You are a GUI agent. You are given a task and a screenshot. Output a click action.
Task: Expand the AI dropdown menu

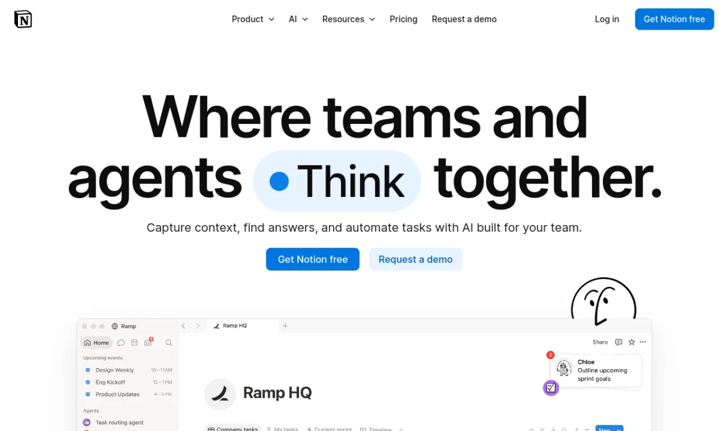[298, 19]
